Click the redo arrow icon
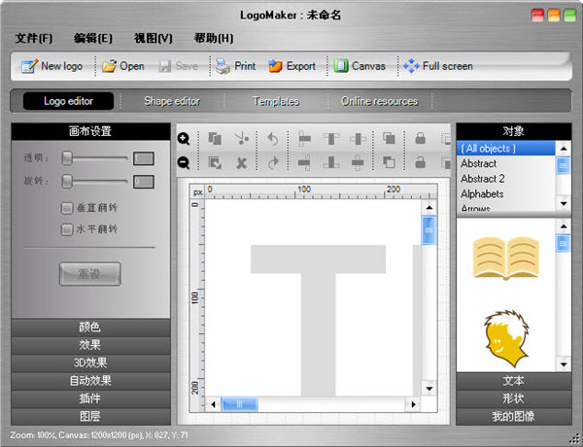This screenshot has height=447, width=583. [x=273, y=163]
